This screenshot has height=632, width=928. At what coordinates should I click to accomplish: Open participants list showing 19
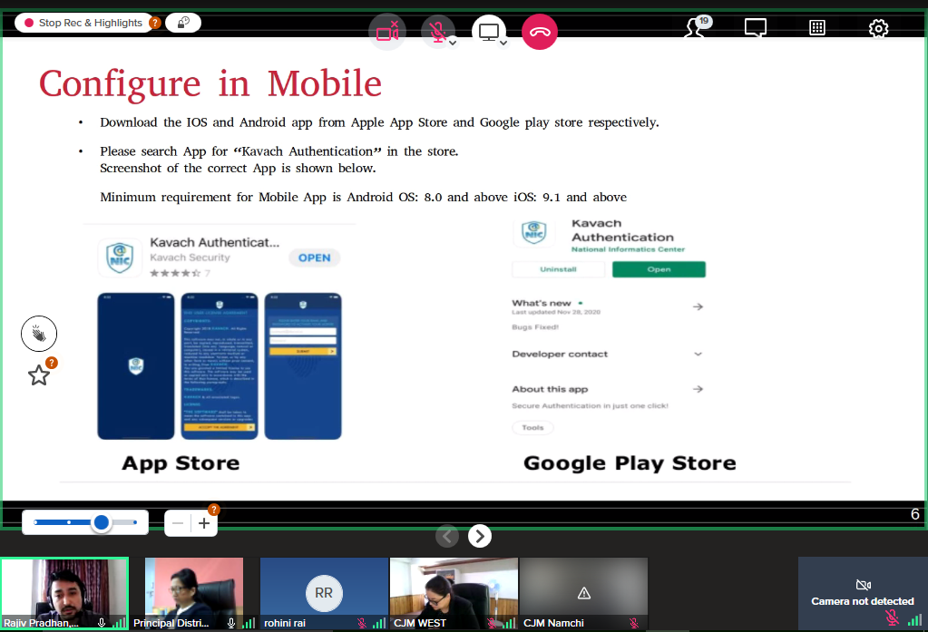tap(698, 27)
